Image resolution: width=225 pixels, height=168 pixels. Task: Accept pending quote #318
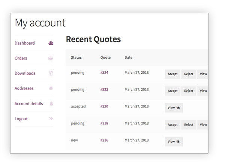tap(172, 125)
